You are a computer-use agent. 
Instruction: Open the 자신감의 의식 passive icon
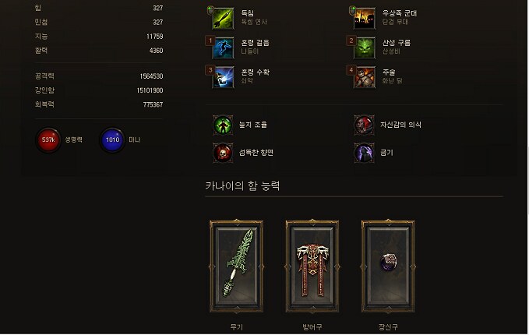click(x=364, y=125)
